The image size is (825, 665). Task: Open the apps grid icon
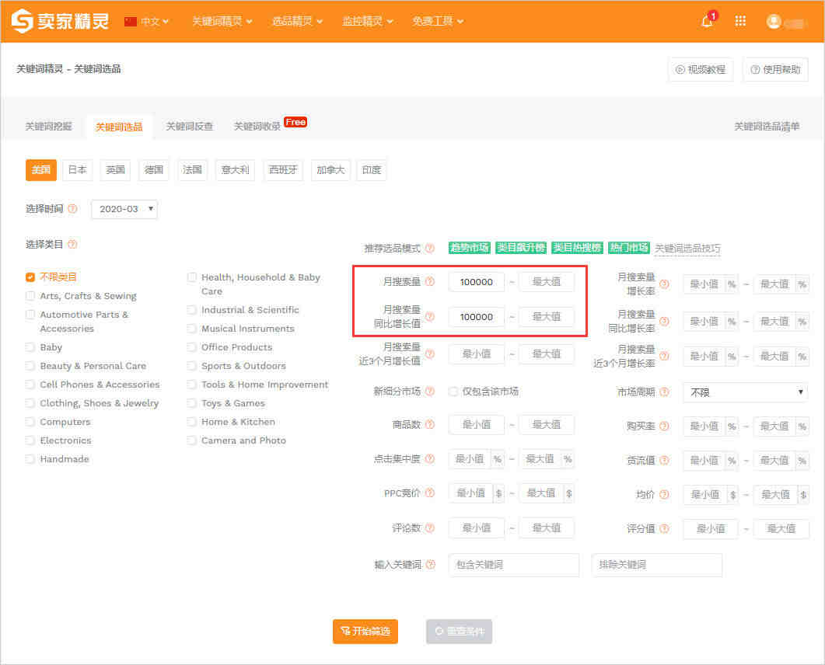[740, 22]
